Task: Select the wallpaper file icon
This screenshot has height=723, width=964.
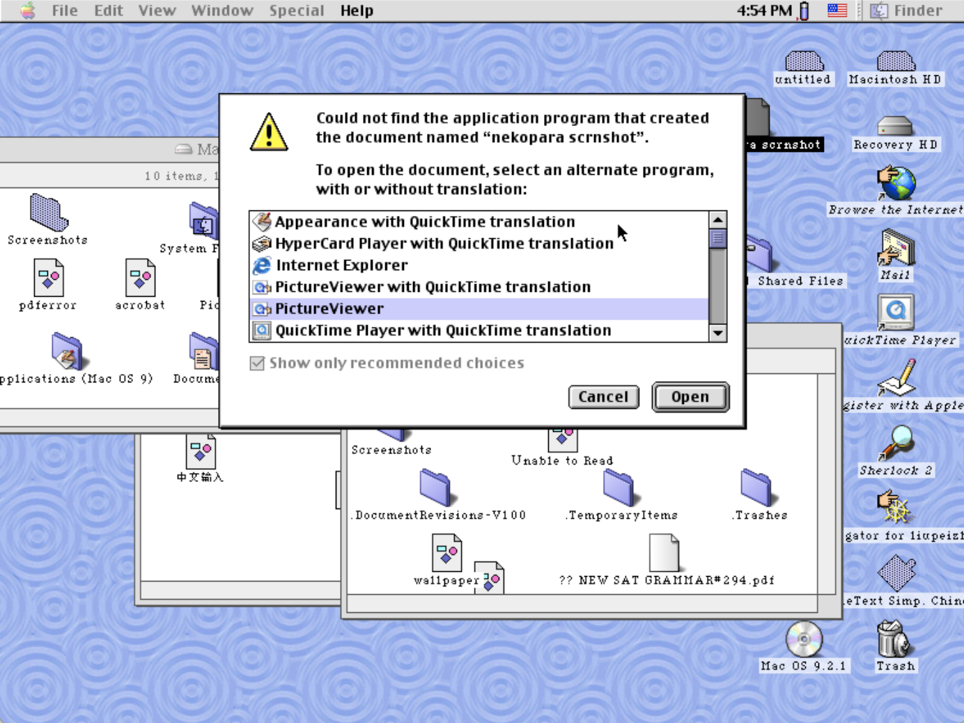Action: 447,553
